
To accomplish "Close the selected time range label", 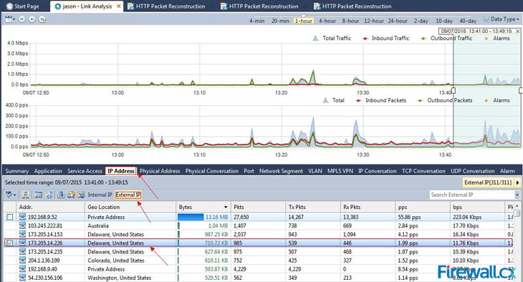I will (x=518, y=31).
